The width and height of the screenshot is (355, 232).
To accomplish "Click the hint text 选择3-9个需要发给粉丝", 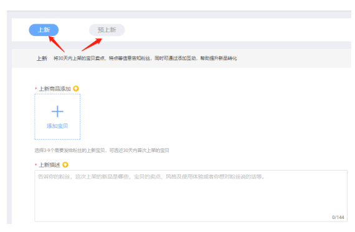I will coord(102,150).
